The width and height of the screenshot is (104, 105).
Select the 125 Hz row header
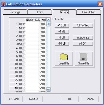pyautogui.click(x=17, y=28)
